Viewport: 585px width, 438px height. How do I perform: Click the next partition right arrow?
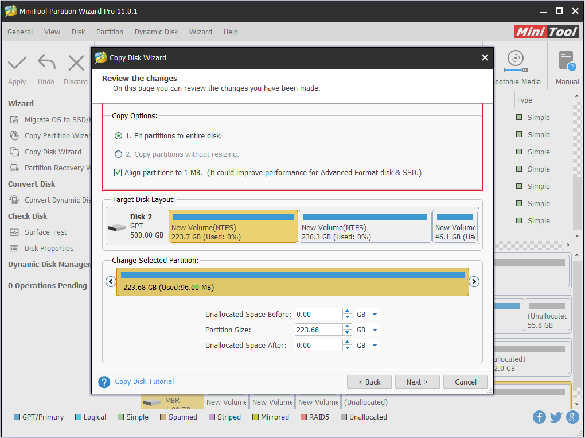(x=474, y=281)
